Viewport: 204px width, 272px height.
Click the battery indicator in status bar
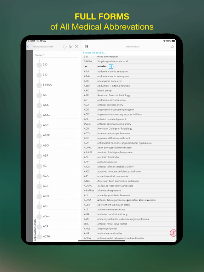[174, 41]
